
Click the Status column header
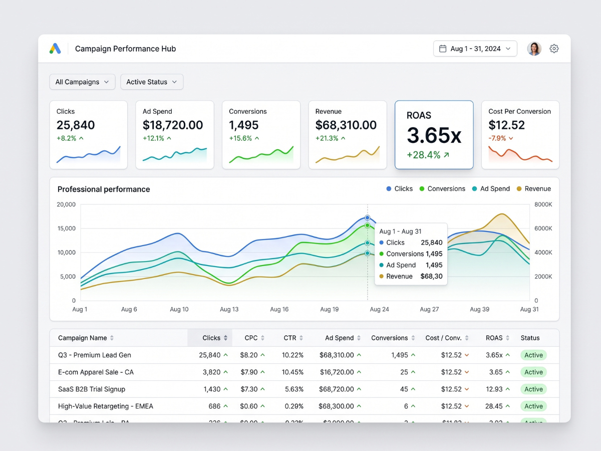[x=530, y=338]
